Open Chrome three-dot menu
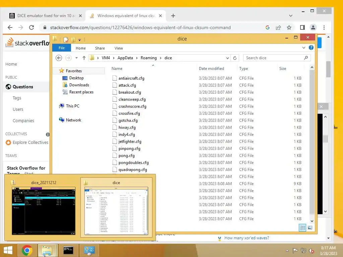This screenshot has height=257, width=343. tap(324, 27)
